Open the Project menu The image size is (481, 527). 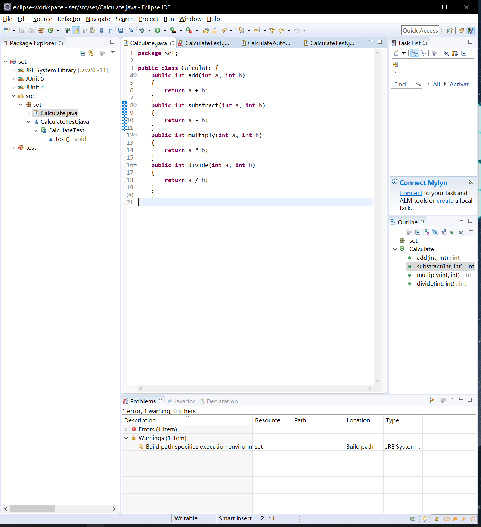[149, 19]
